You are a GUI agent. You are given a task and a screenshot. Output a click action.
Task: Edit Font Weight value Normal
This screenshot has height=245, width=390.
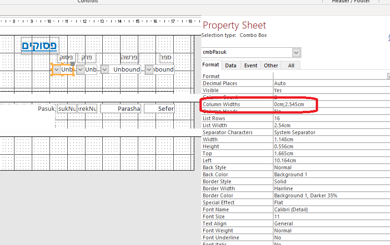pyautogui.click(x=332, y=231)
